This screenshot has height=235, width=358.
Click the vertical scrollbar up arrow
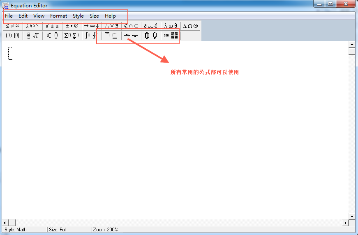352,44
